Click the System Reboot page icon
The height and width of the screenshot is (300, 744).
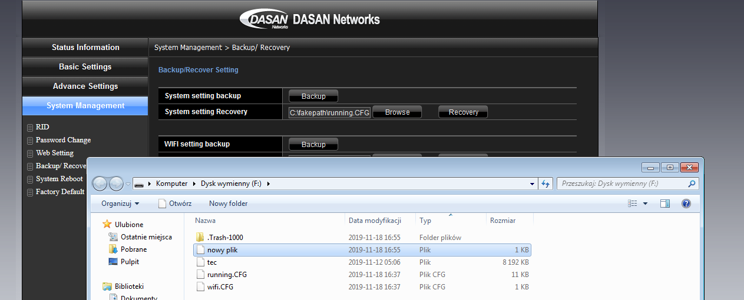pyautogui.click(x=30, y=179)
